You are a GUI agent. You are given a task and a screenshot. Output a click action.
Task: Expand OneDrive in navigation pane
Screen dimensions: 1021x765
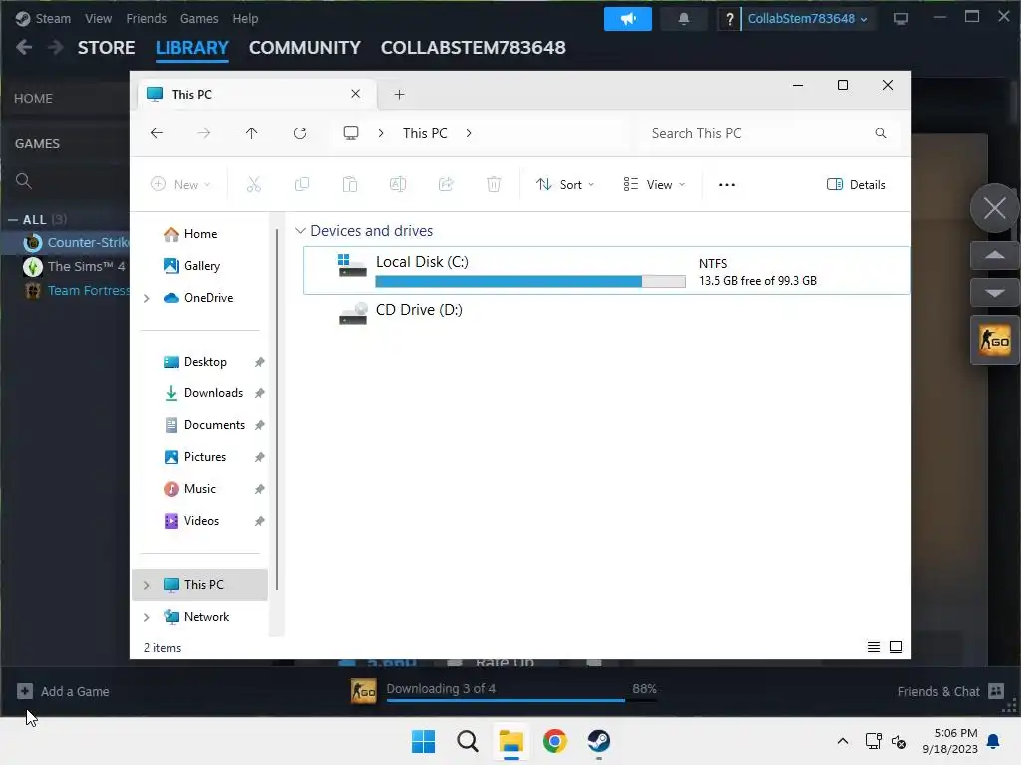pyautogui.click(x=147, y=298)
